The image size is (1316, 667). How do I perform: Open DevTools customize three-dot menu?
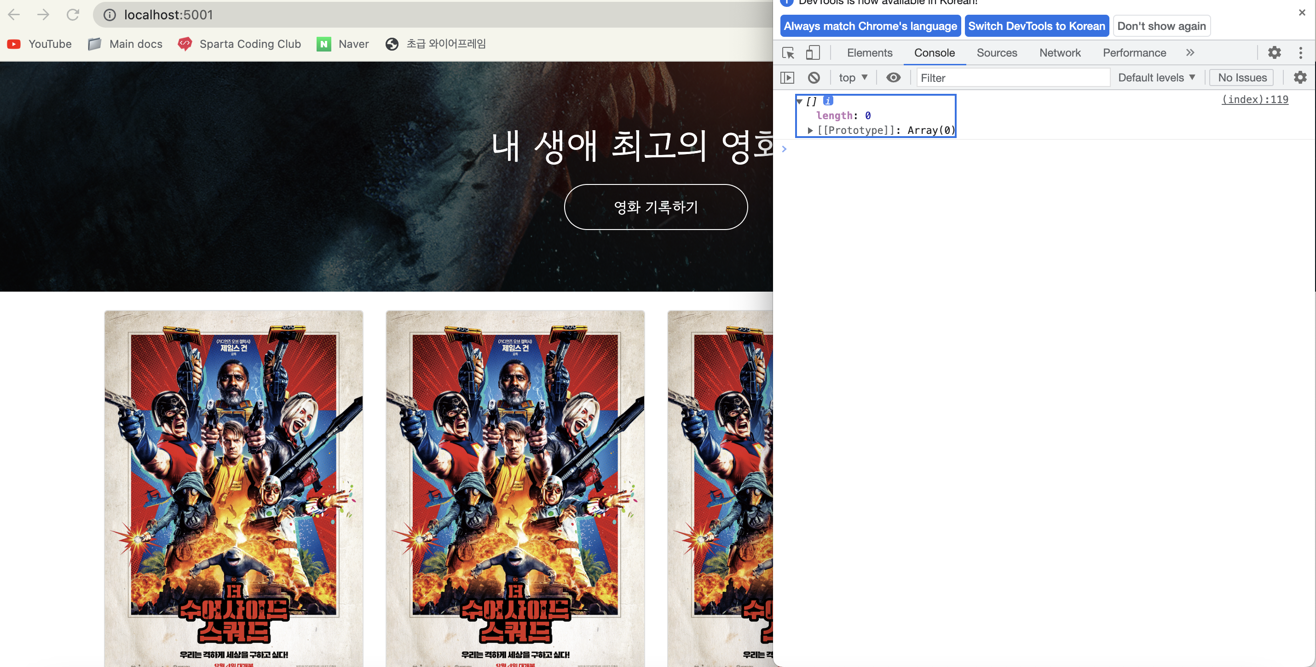[x=1300, y=52]
